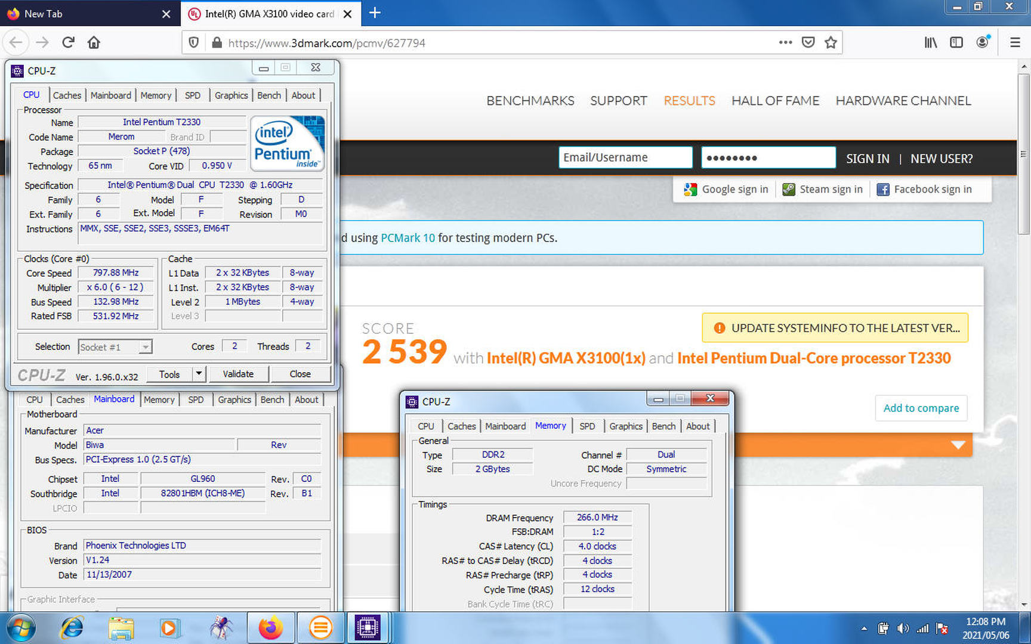The height and width of the screenshot is (644, 1031).
Task: Open Firefox account icon
Action: point(982,42)
